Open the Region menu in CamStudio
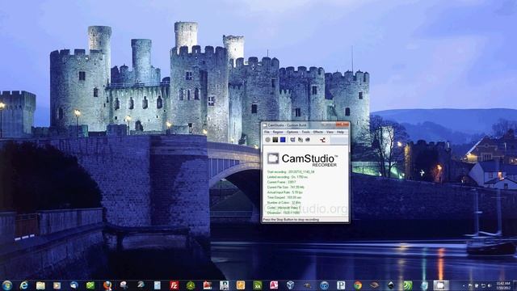Viewport: 517px width, 291px height. pyautogui.click(x=278, y=132)
